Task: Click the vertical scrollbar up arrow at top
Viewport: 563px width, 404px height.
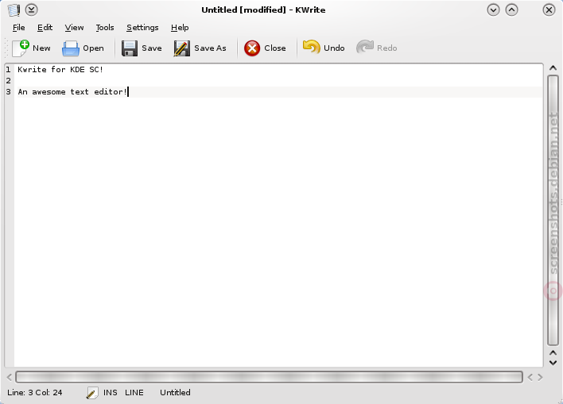Action: click(x=553, y=67)
